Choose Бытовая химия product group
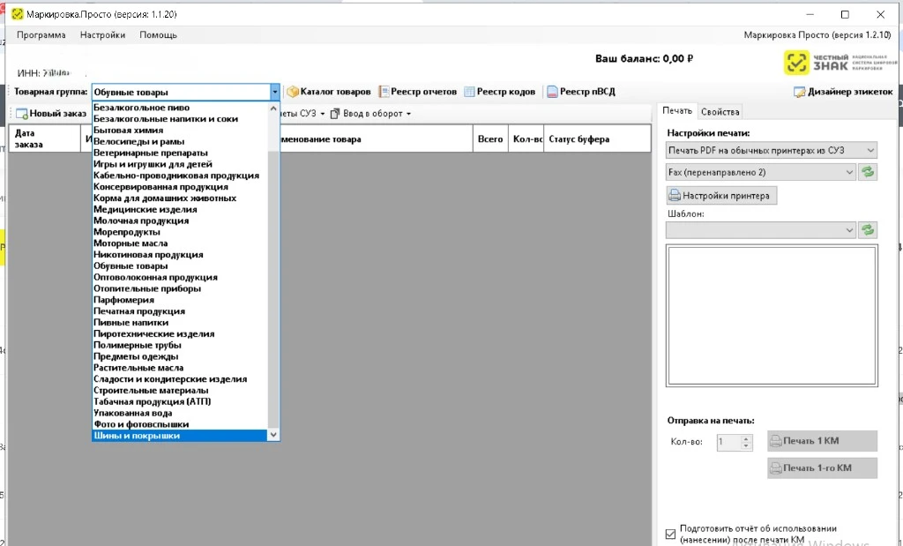Viewport: 903px width, 546px height. 180,131
